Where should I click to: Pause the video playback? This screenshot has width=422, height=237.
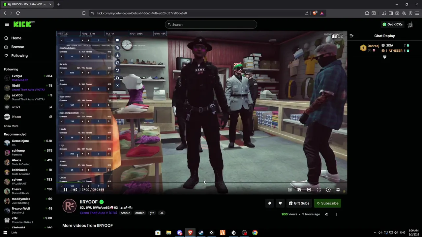pos(65,190)
